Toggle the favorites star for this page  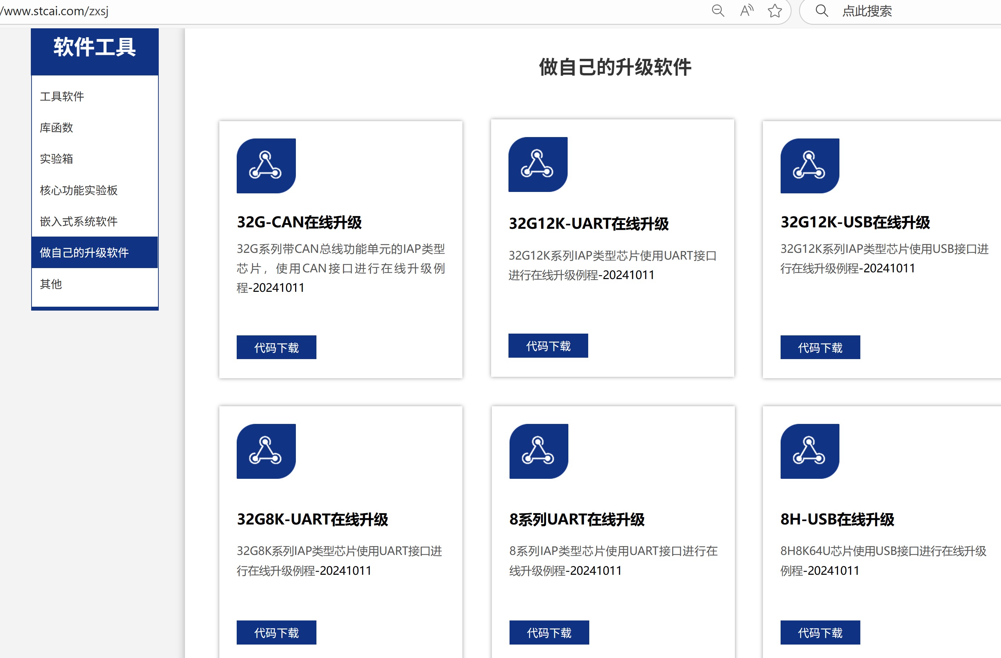(x=775, y=11)
